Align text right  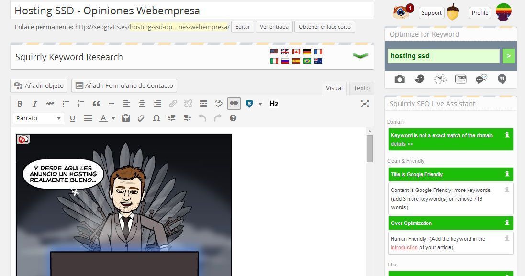point(157,104)
